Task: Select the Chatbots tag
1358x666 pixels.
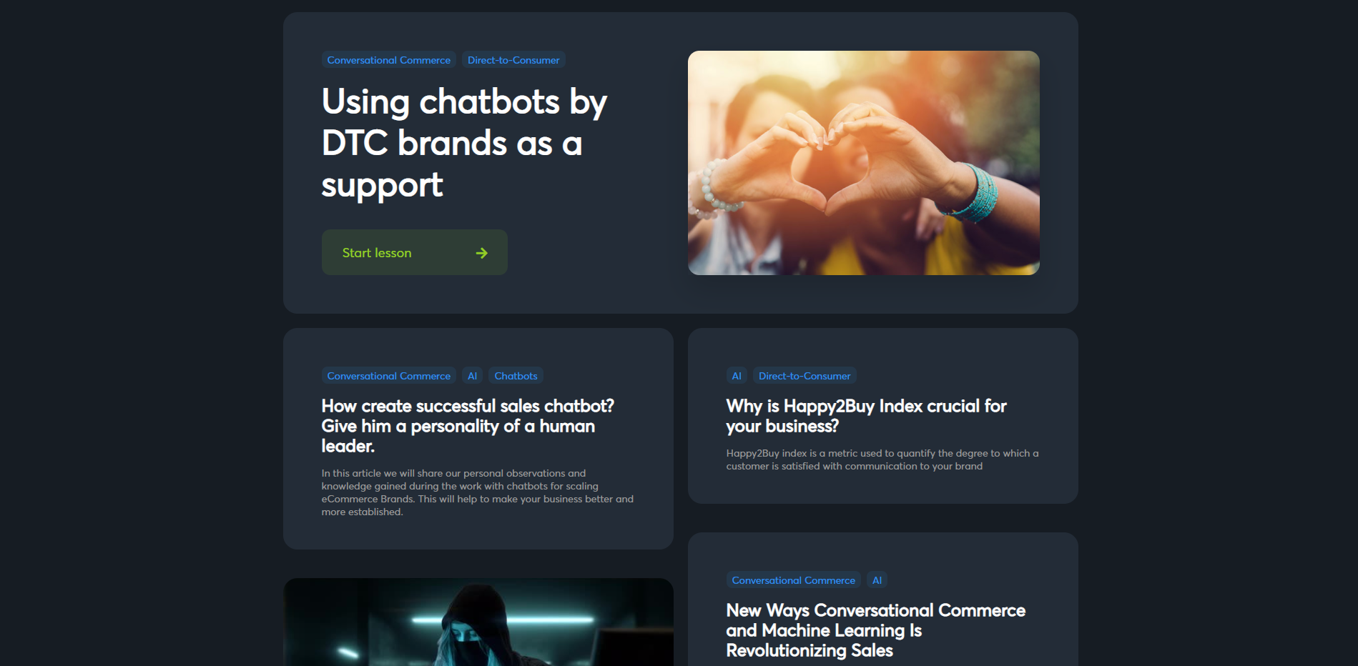Action: coord(516,376)
